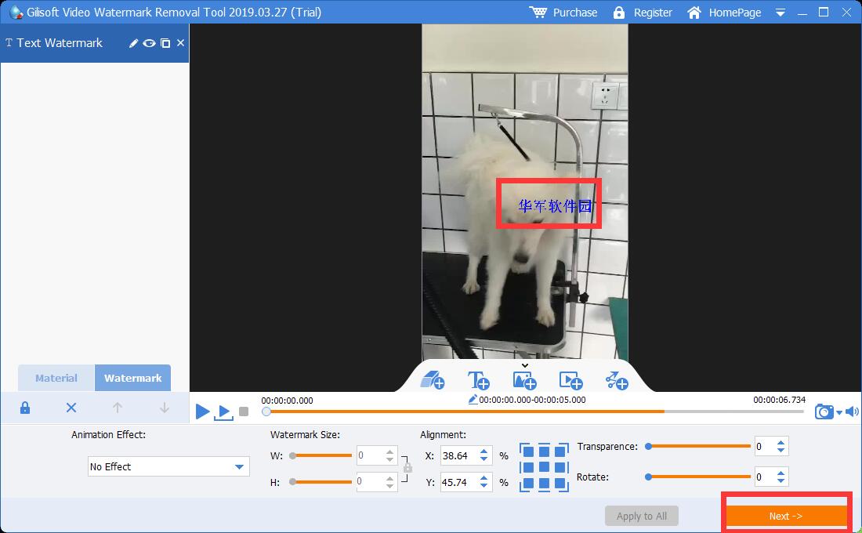The width and height of the screenshot is (862, 533).
Task: Switch to the Material tab
Action: point(56,378)
